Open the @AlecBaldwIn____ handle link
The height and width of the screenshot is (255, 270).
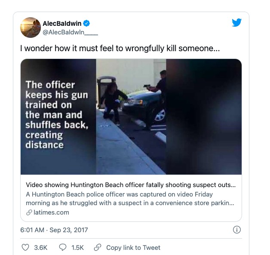coord(70,31)
